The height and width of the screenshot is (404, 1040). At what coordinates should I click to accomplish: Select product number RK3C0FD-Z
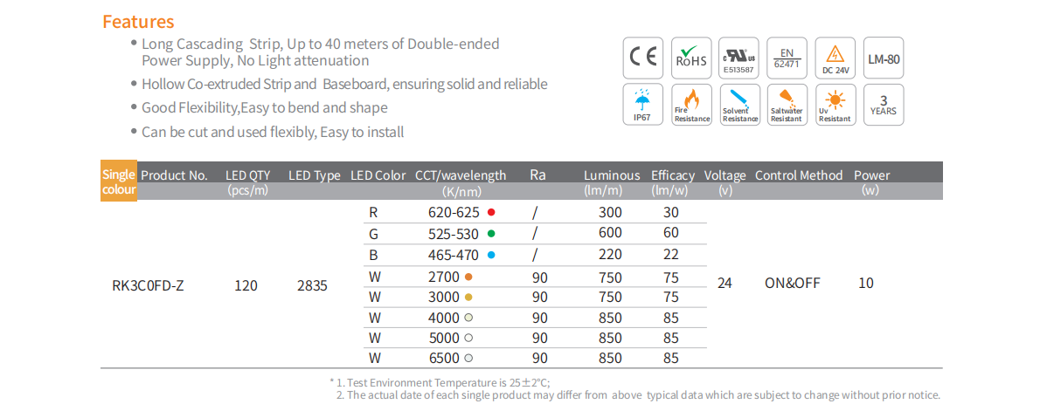pyautogui.click(x=149, y=284)
